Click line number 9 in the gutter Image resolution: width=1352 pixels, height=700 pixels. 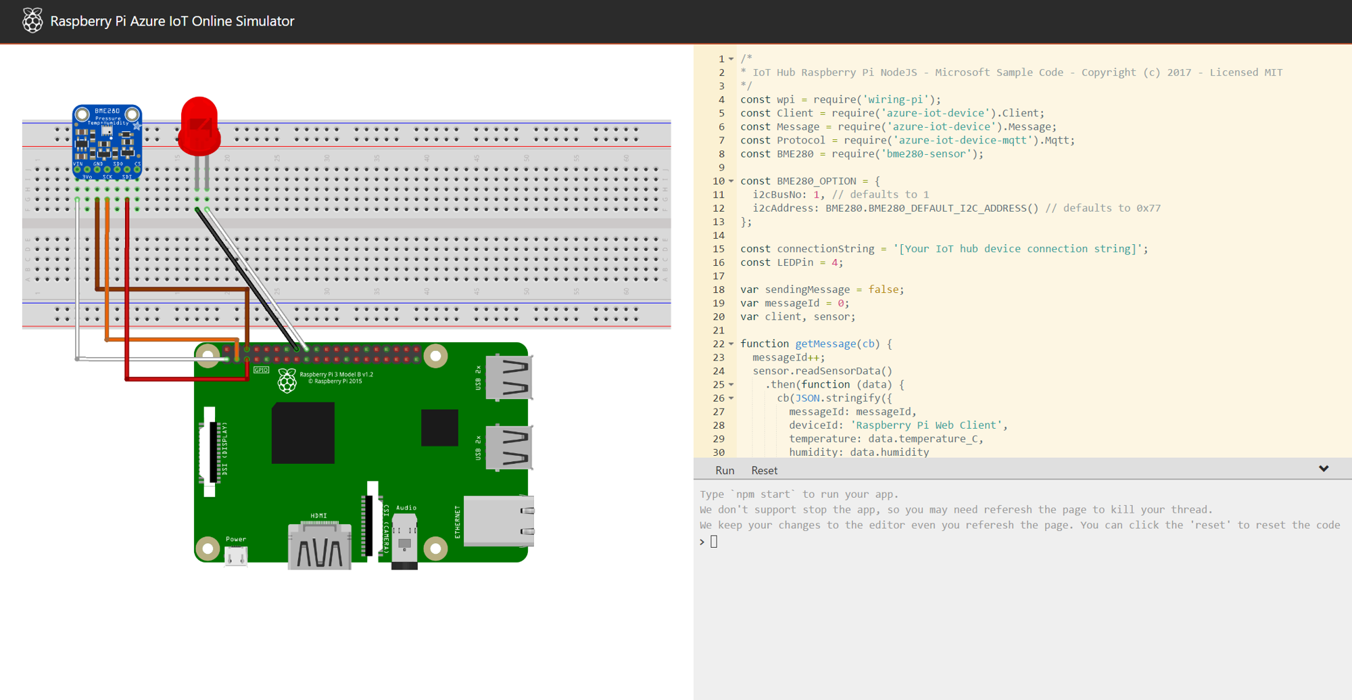click(721, 167)
